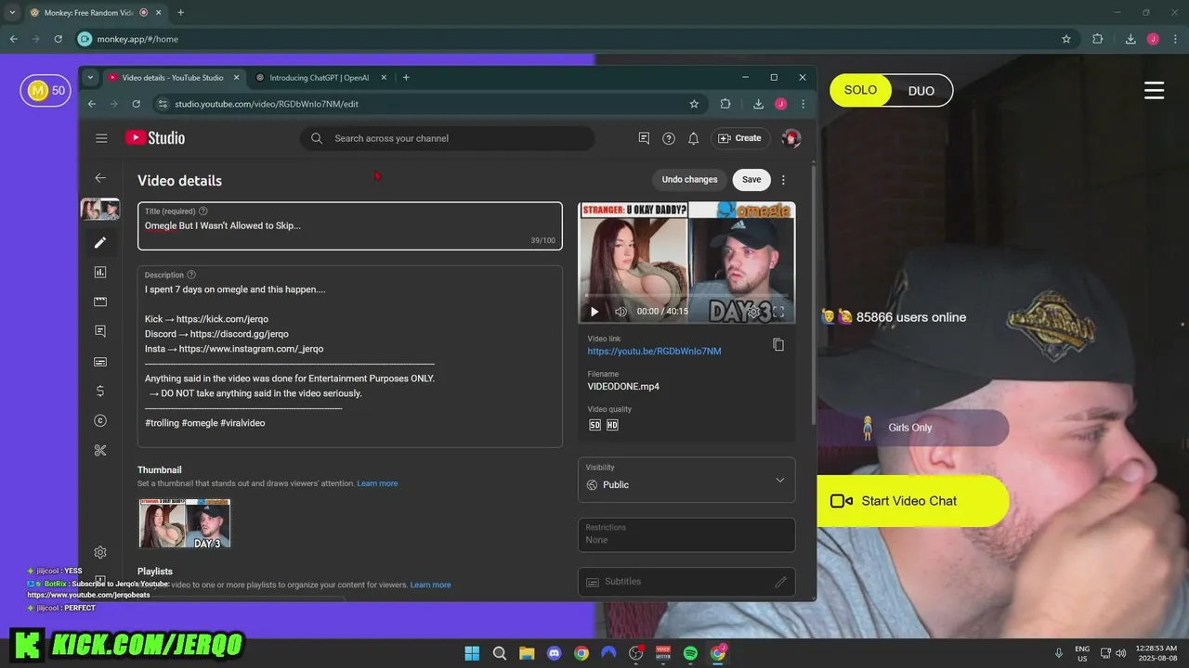Go back using the channel content arrow

(100, 178)
